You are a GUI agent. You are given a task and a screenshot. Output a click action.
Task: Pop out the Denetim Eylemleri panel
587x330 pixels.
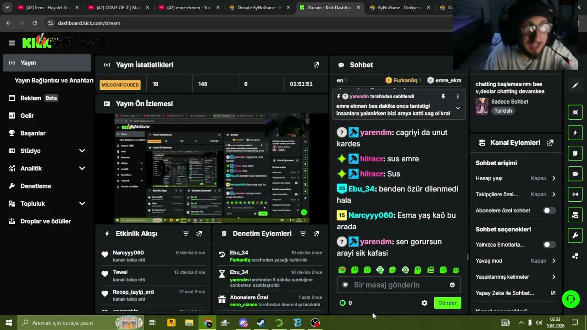316,234
